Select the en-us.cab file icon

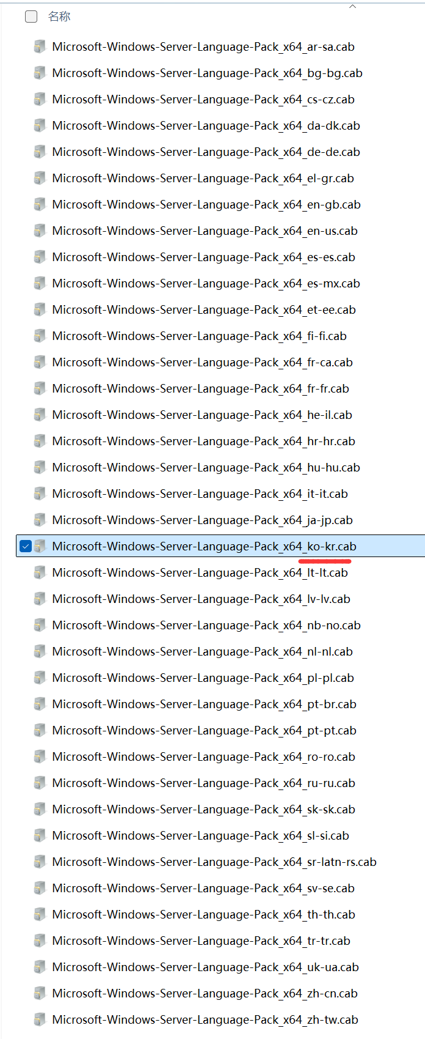(x=40, y=231)
